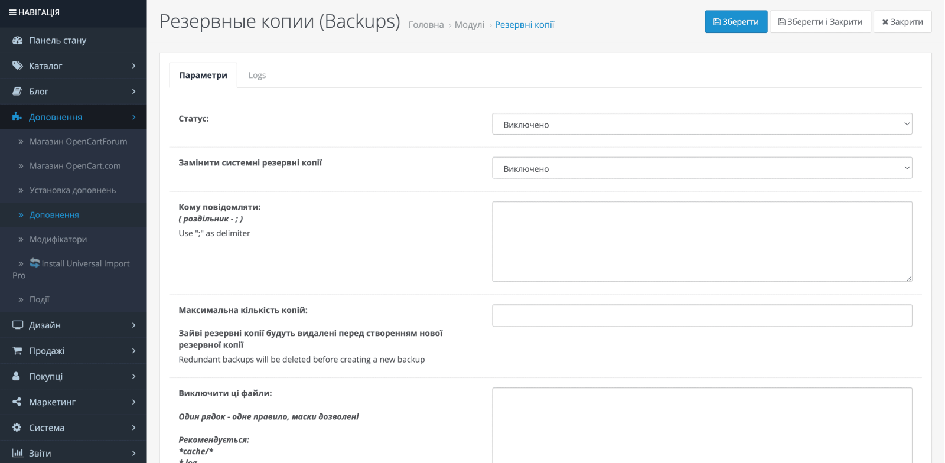Click the Universal Import Pro logo icon
The width and height of the screenshot is (945, 463).
pyautogui.click(x=35, y=263)
